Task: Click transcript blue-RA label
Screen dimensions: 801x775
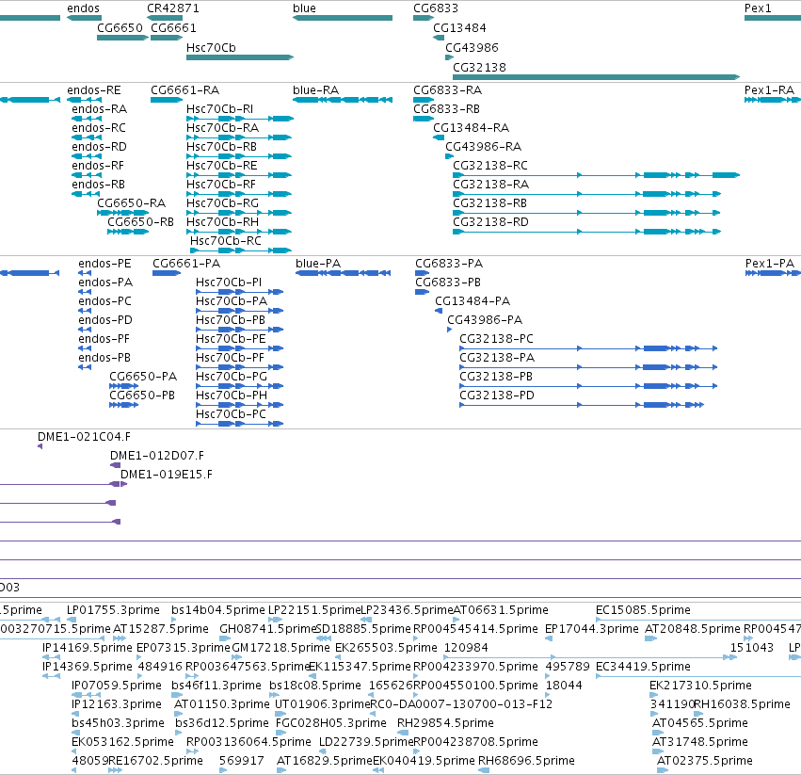Action: (x=315, y=90)
